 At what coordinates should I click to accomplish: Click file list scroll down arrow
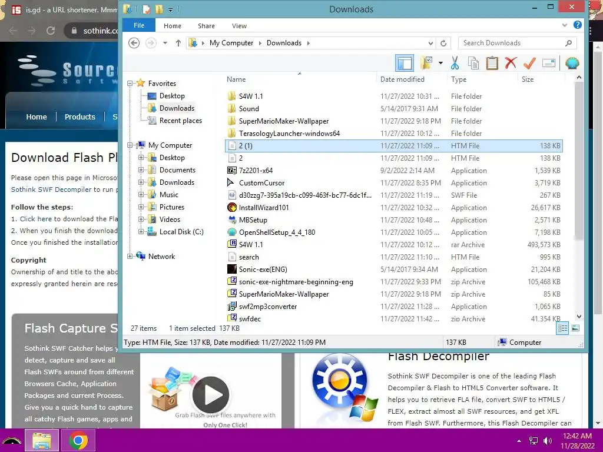pos(579,316)
